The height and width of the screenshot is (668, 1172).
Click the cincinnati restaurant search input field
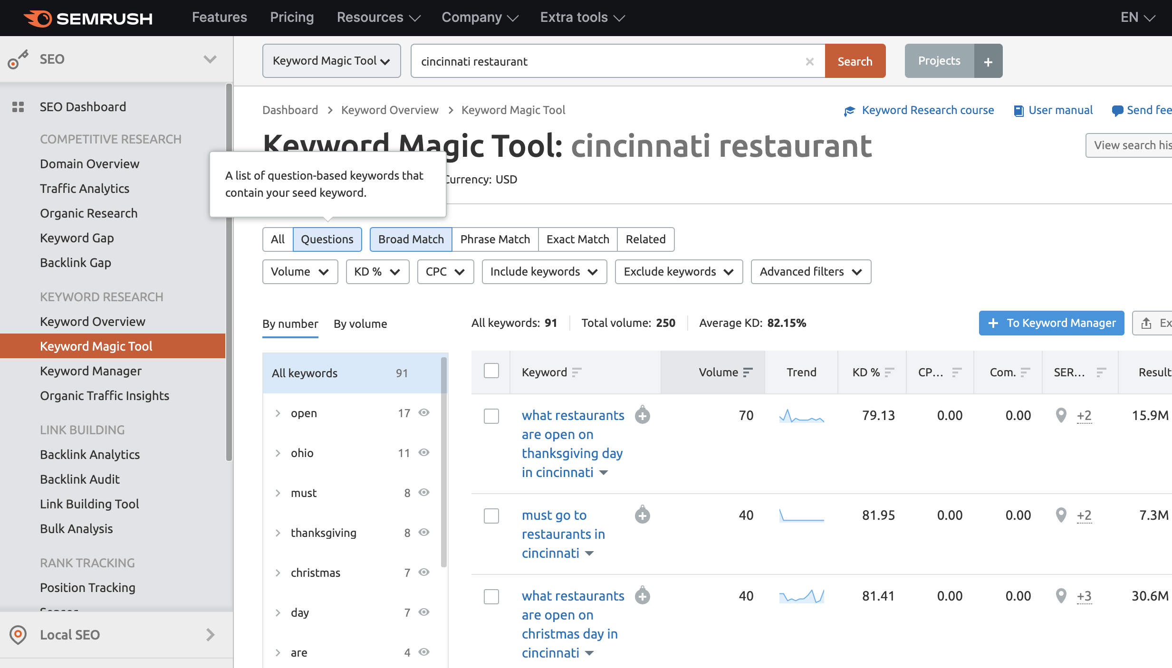(x=614, y=61)
